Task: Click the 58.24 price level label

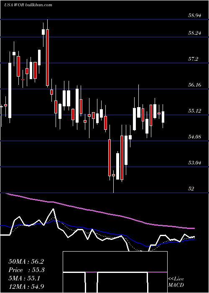Action: click(195, 33)
